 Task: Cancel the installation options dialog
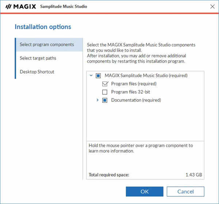[x=185, y=192]
